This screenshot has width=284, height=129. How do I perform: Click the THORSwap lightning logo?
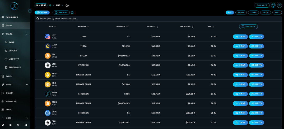pyautogui.click(x=15, y=6)
